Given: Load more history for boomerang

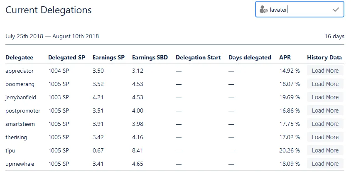Looking at the screenshot, I should click(x=325, y=84).
